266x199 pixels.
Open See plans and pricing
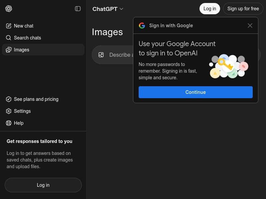click(x=43, y=99)
